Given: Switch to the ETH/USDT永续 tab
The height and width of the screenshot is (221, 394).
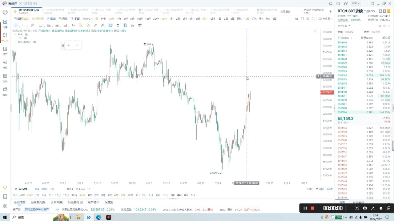Looking at the screenshot, I should pos(55,10).
